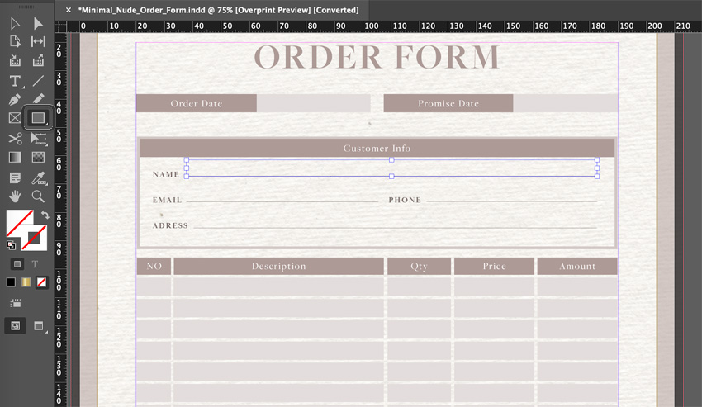This screenshot has width=702, height=407.
Task: Apply None to fill or stroke
Action: tap(41, 282)
